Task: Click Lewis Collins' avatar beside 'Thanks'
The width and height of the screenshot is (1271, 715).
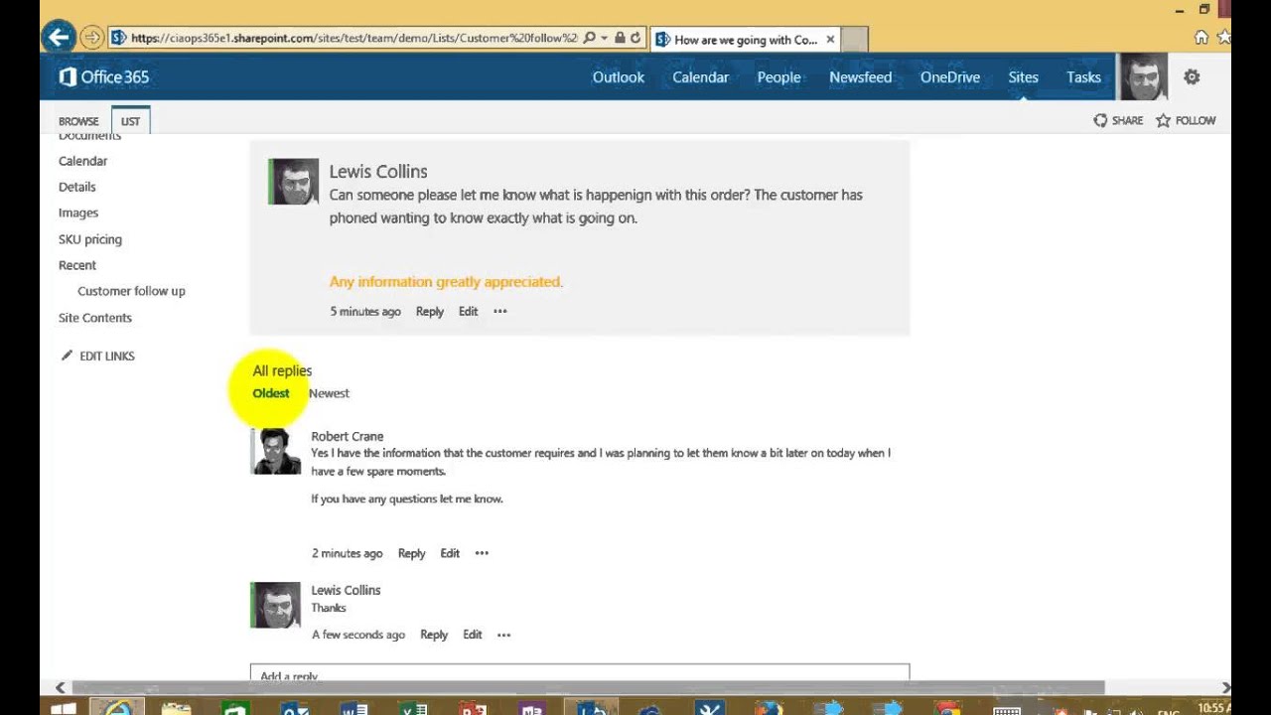Action: (275, 605)
